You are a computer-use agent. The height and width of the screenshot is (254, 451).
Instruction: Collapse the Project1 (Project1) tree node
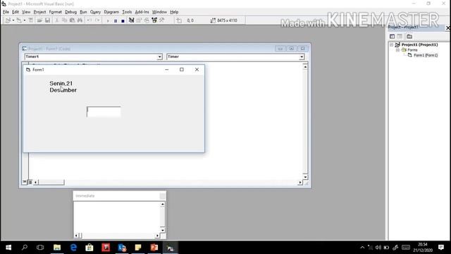(392, 45)
